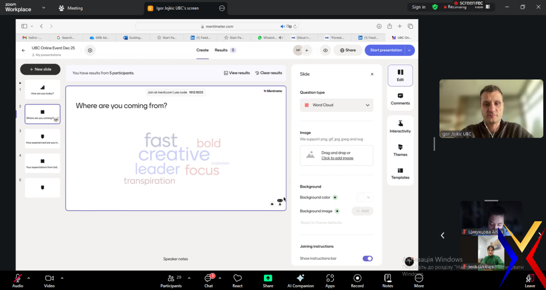Open Zoom AI Companion
546x290 pixels.
(x=300, y=280)
